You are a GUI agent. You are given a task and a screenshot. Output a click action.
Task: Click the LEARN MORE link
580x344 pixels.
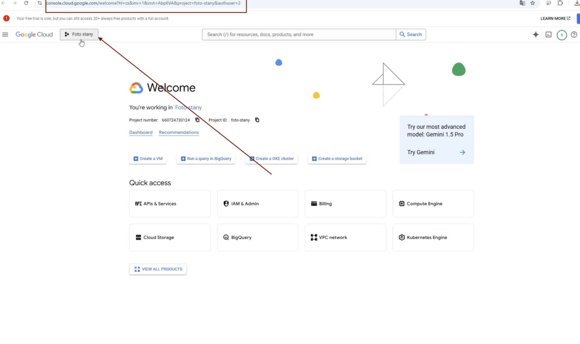tap(555, 18)
